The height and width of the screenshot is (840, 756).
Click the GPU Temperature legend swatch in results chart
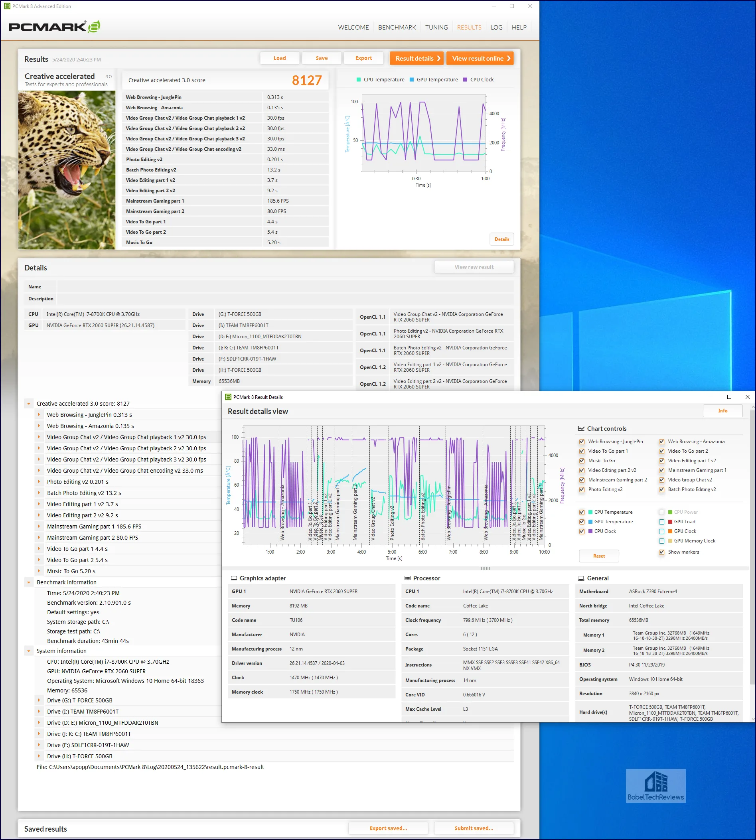point(412,80)
